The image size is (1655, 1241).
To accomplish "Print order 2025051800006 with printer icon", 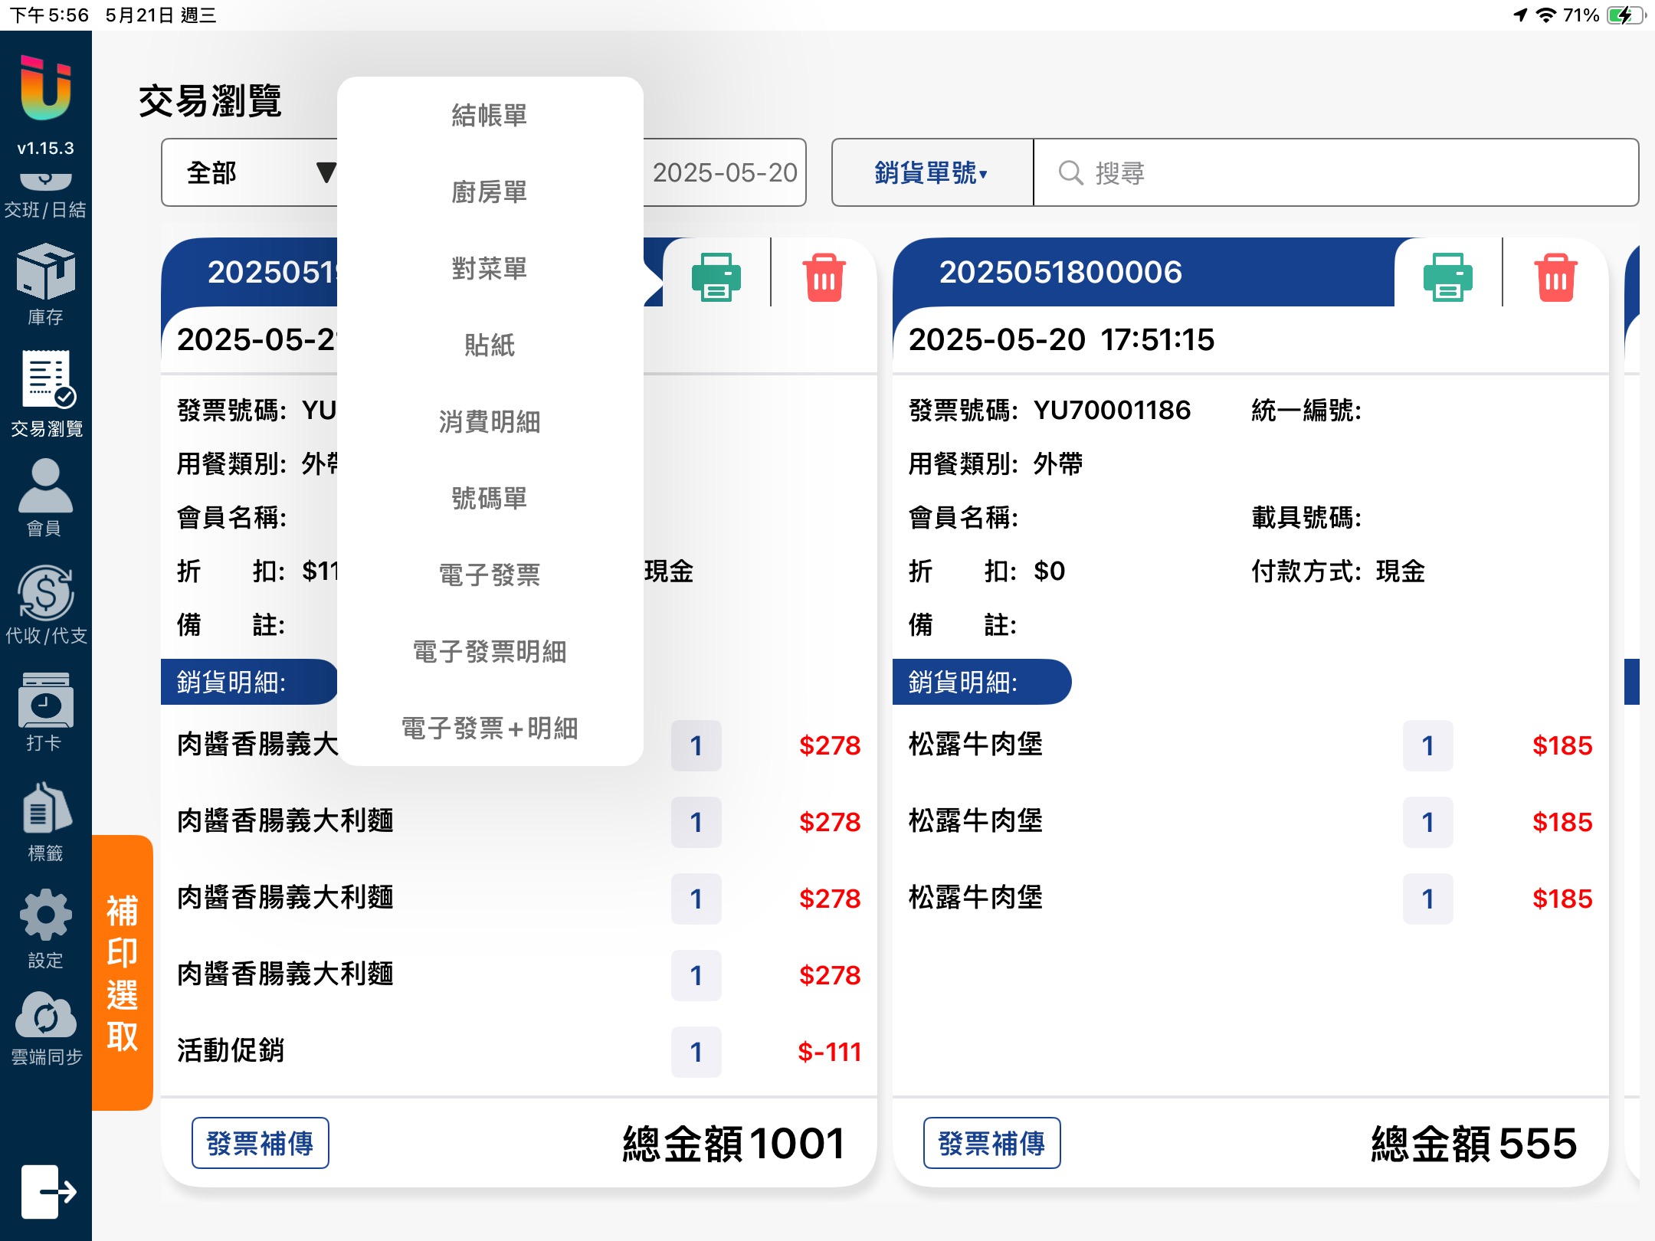I will pyautogui.click(x=1447, y=277).
